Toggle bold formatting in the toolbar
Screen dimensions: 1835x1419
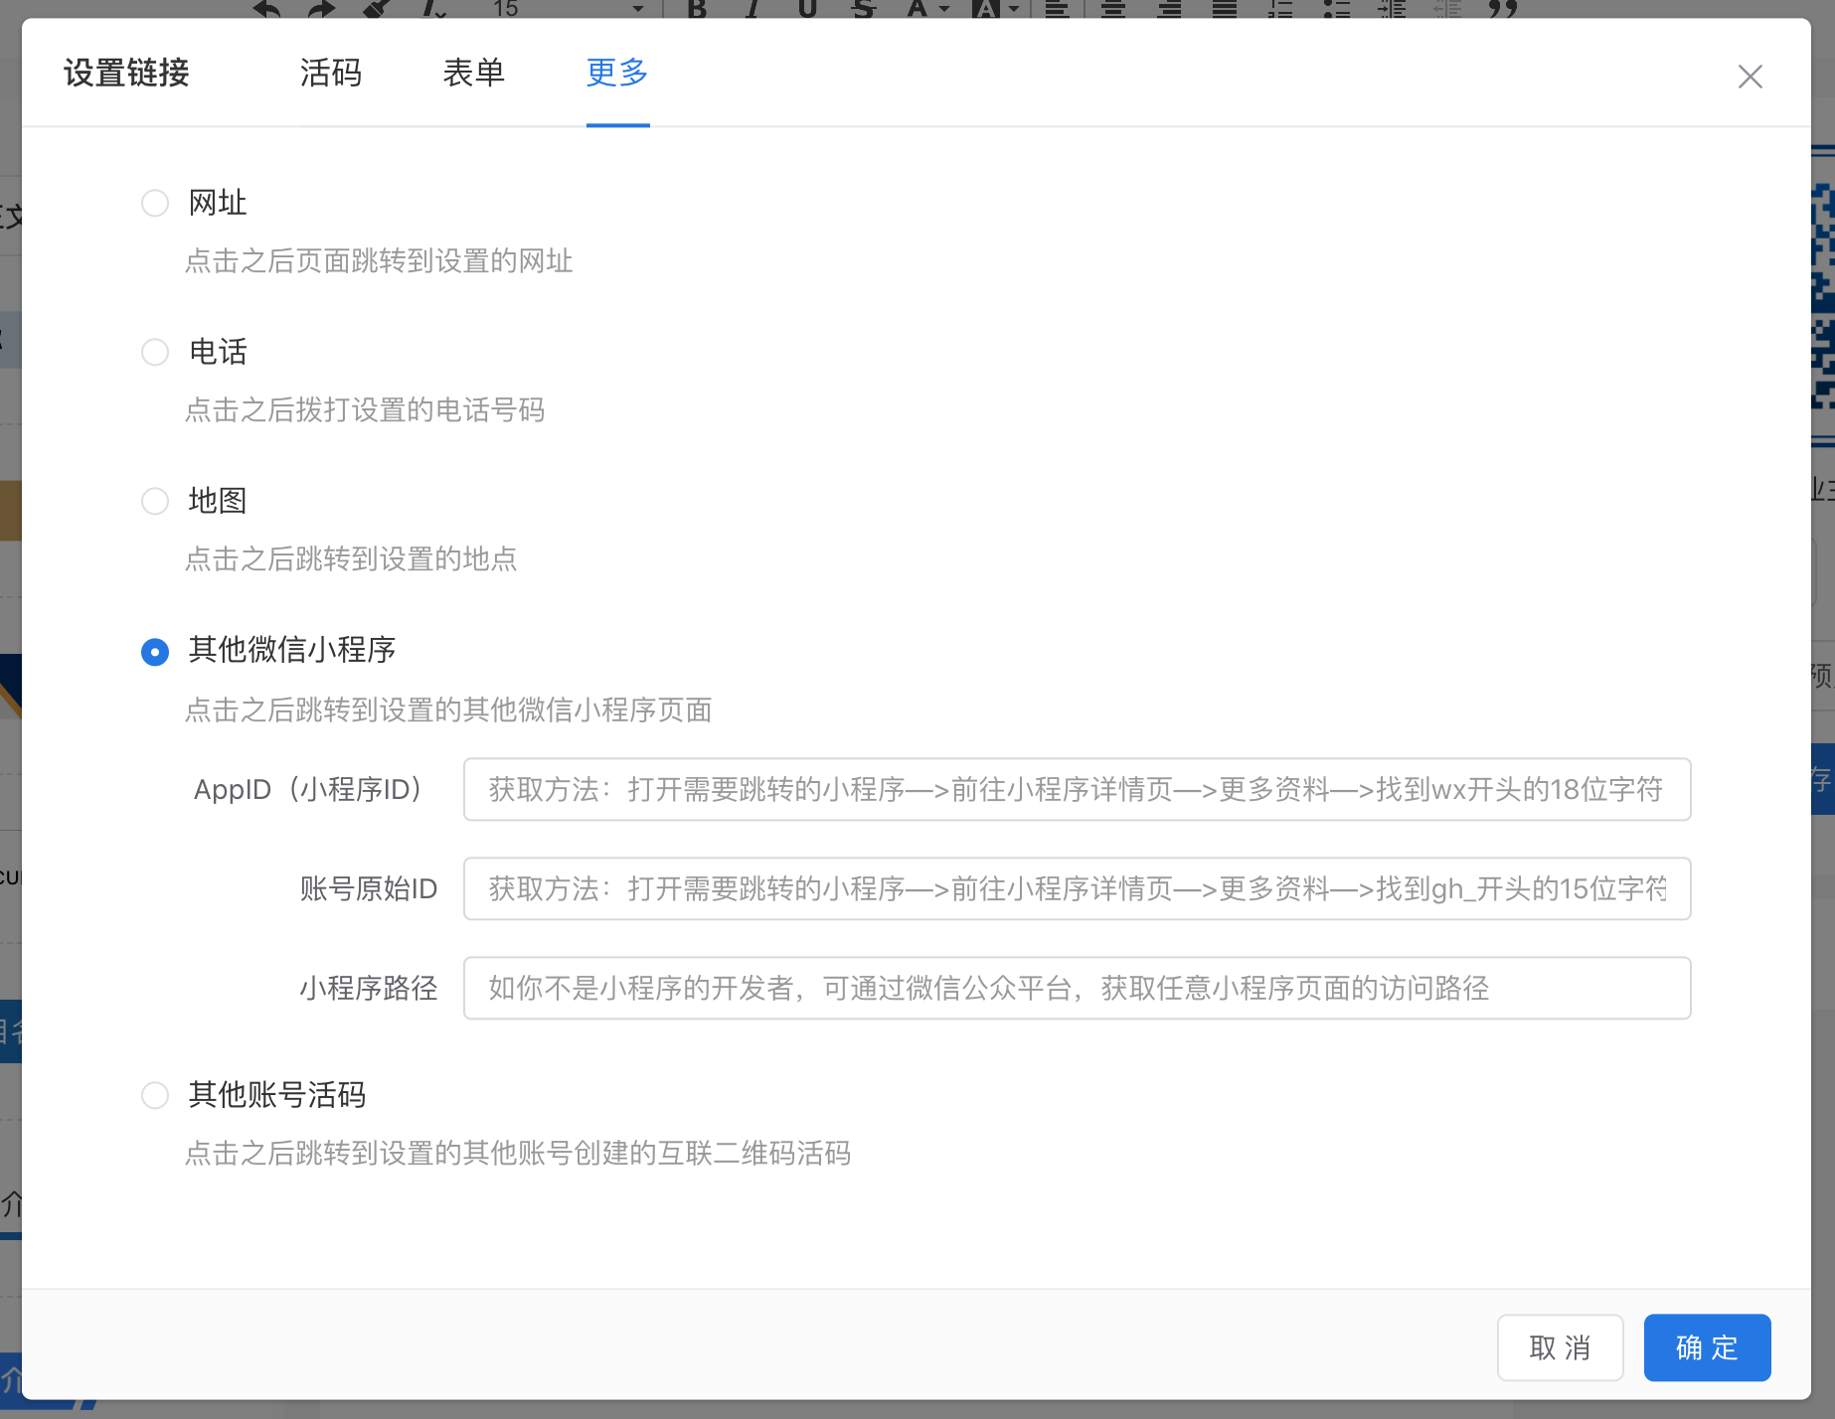[x=698, y=9]
